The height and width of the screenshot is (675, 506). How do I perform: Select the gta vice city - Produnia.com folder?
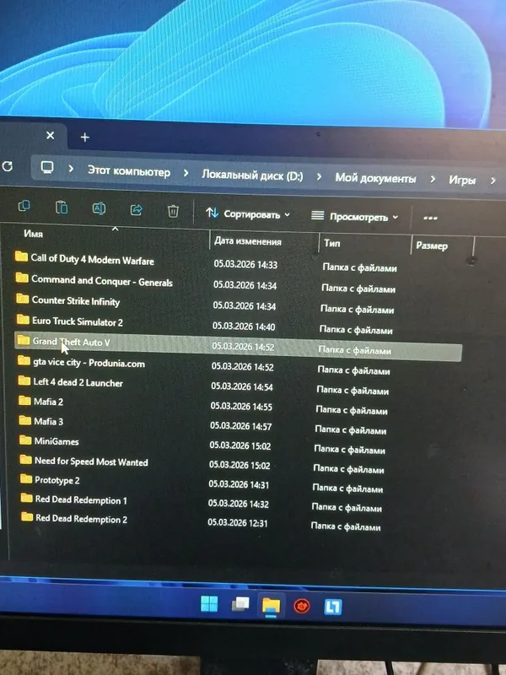click(x=89, y=363)
